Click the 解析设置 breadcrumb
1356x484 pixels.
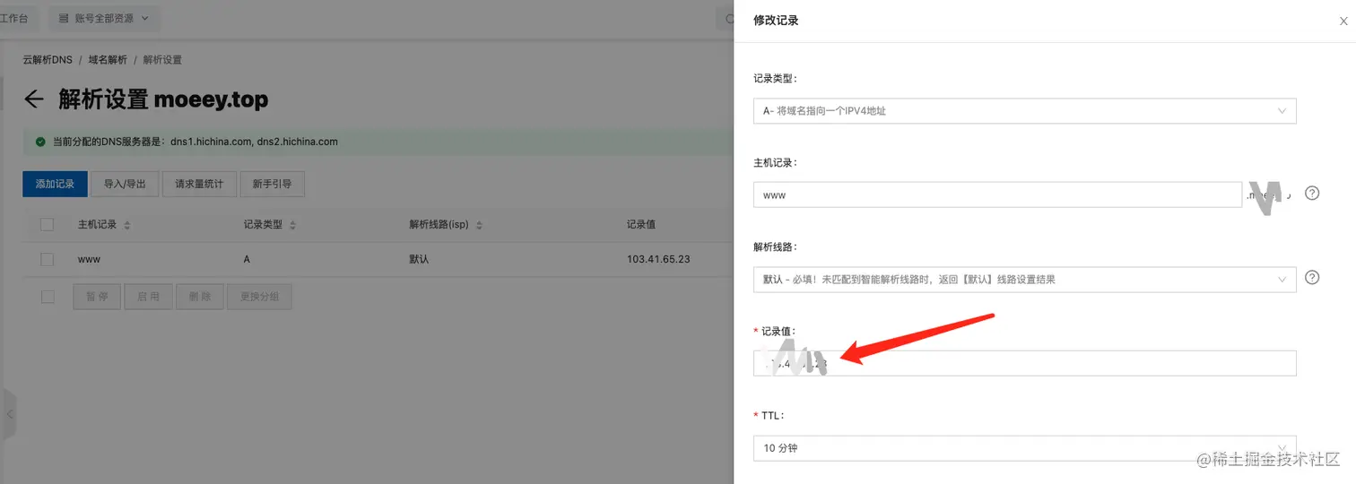tap(162, 60)
